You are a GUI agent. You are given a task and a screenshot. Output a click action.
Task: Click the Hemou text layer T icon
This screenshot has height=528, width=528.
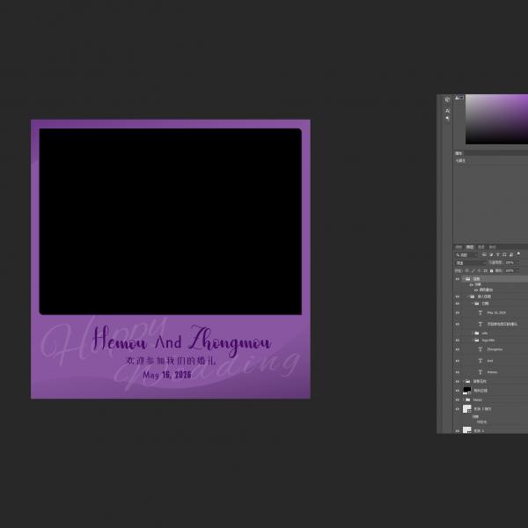click(x=480, y=371)
